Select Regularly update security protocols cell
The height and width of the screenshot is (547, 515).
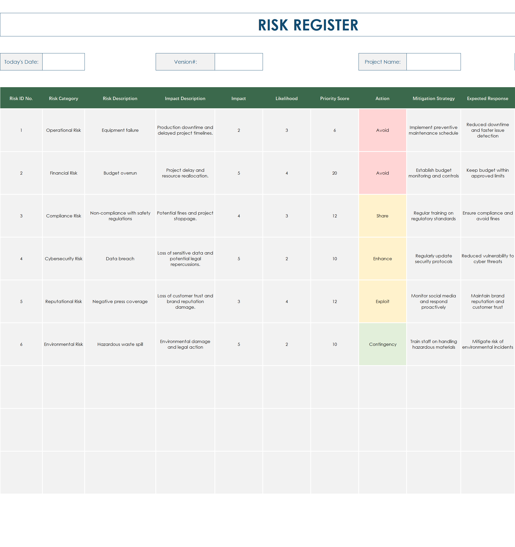pyautogui.click(x=434, y=259)
